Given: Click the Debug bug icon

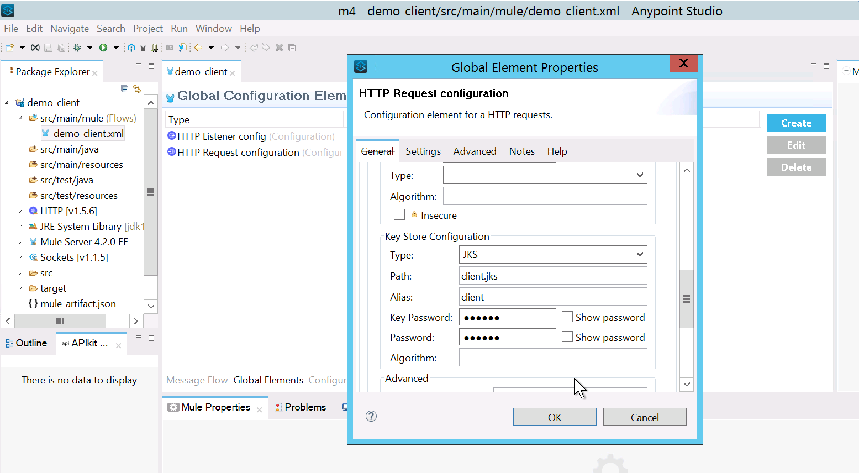Looking at the screenshot, I should coord(77,48).
